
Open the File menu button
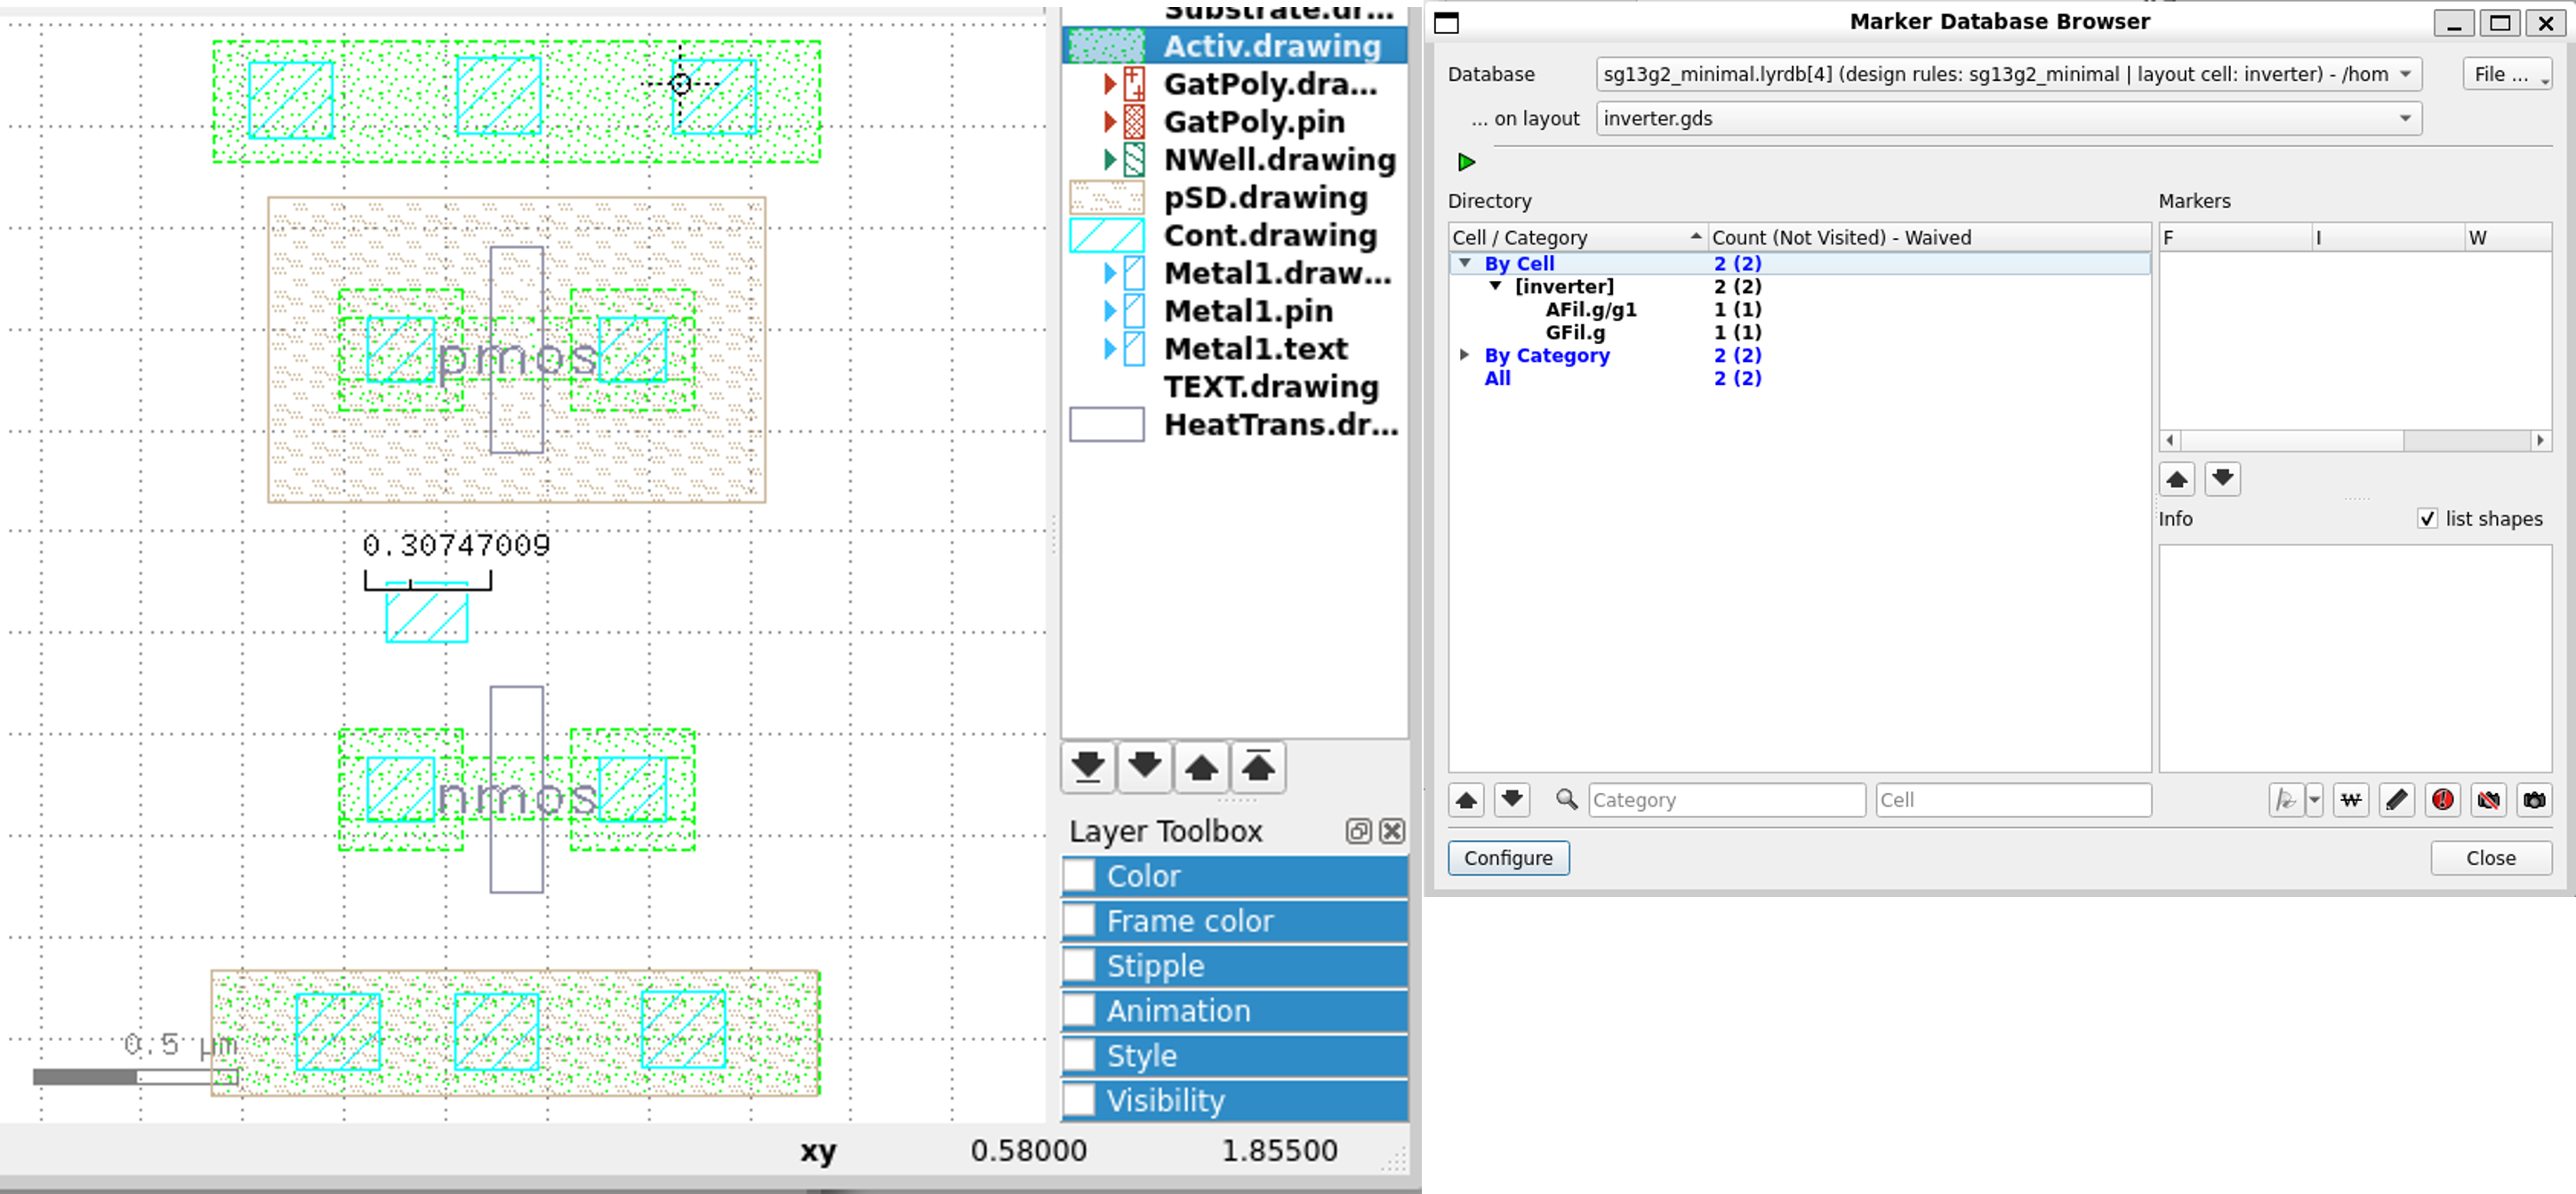point(2506,74)
